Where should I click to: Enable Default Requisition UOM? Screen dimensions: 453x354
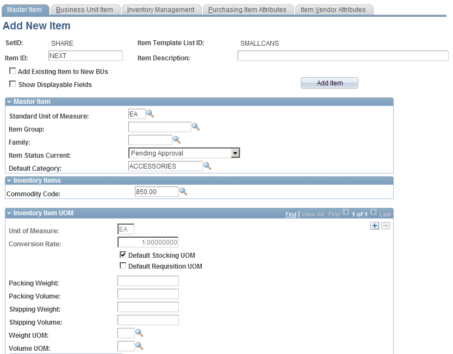[x=123, y=266]
